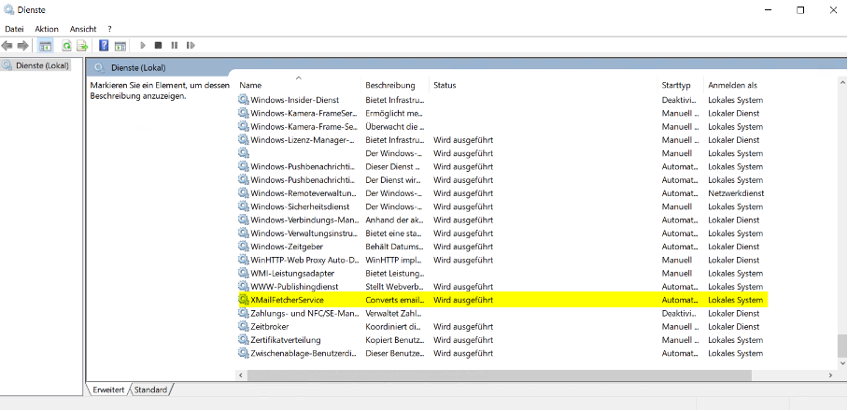Select the Windows-Verbindungs-Man... service row
848x411 pixels.
502,220
